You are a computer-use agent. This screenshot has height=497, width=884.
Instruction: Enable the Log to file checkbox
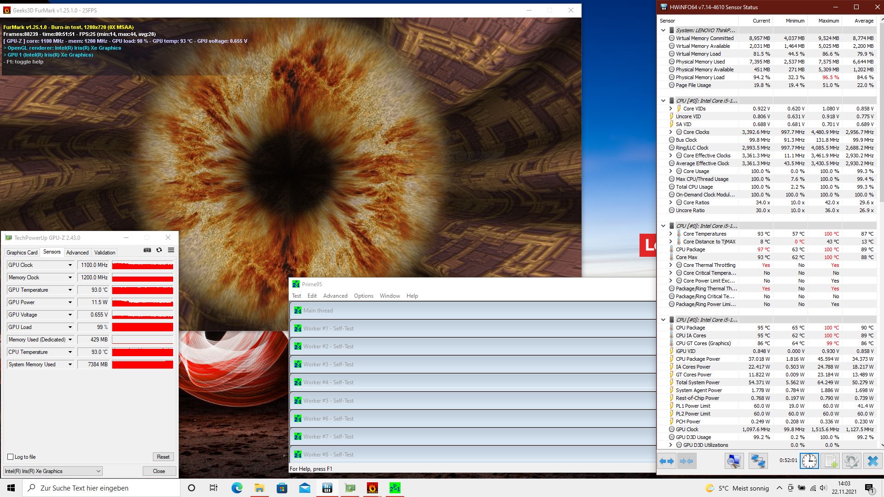click(11, 457)
